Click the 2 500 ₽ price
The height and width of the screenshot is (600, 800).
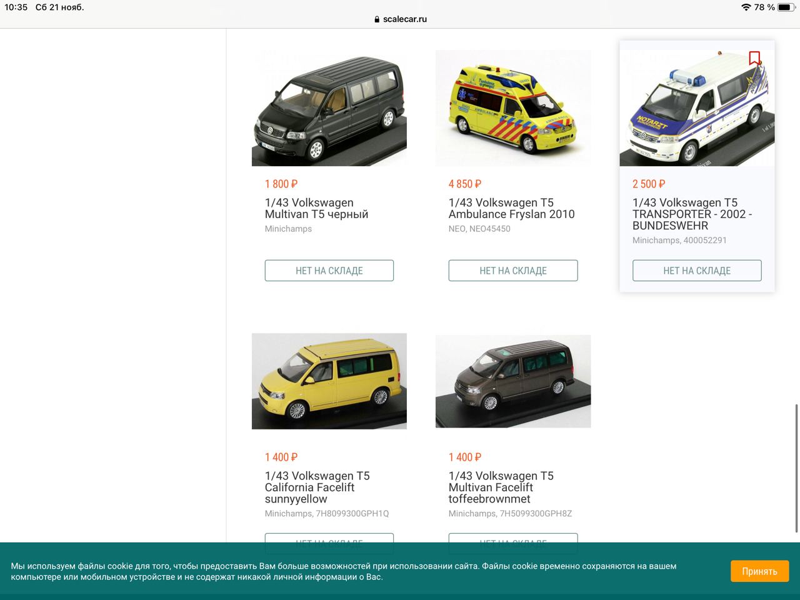coord(649,184)
